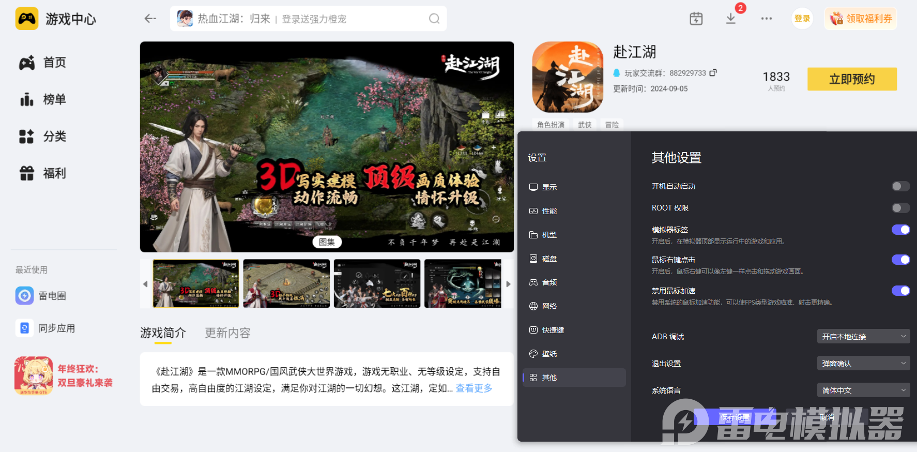917x452 pixels.
Task: Expand the 退出设置 dropdown
Action: [863, 363]
